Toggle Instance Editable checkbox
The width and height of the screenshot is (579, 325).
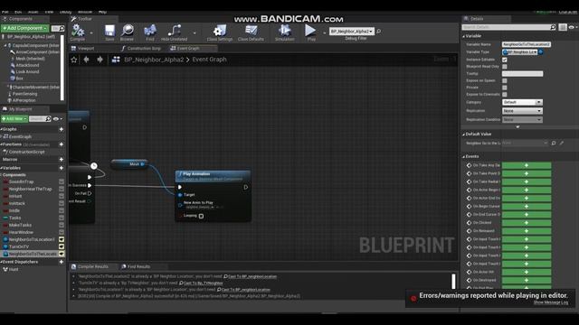(x=505, y=60)
